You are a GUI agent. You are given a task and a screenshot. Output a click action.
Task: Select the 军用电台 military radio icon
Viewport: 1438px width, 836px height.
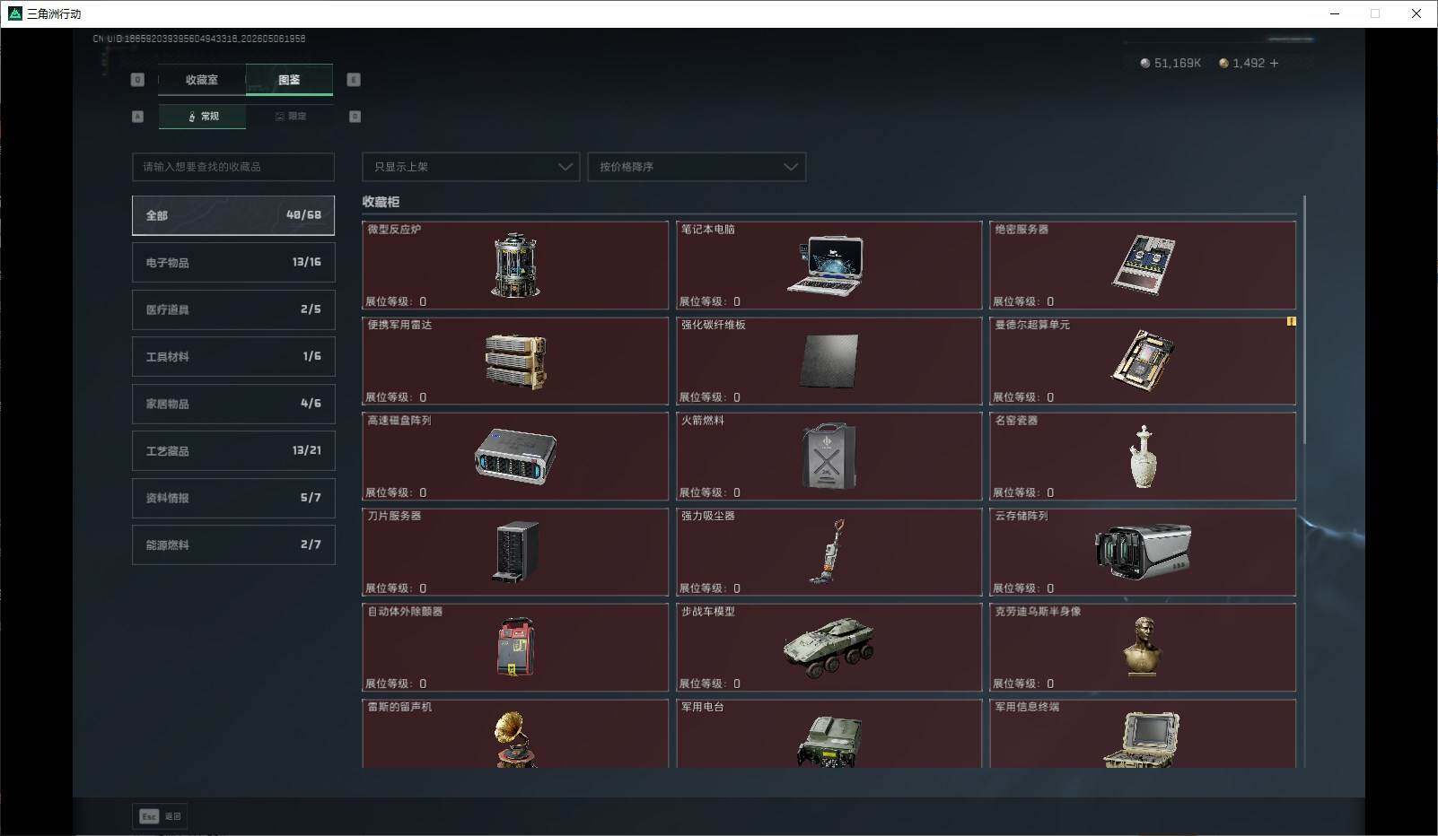point(829,742)
